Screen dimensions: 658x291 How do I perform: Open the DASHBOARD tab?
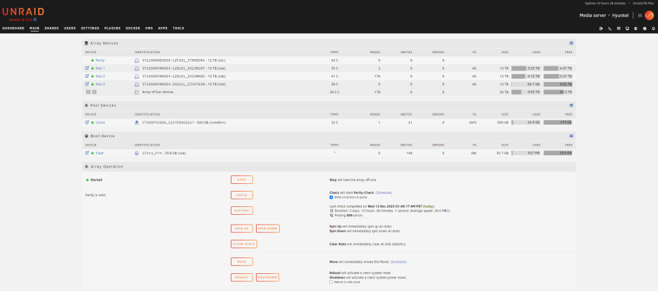[x=13, y=28]
